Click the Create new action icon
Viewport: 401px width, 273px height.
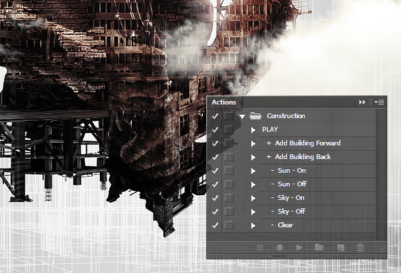pyautogui.click(x=340, y=248)
